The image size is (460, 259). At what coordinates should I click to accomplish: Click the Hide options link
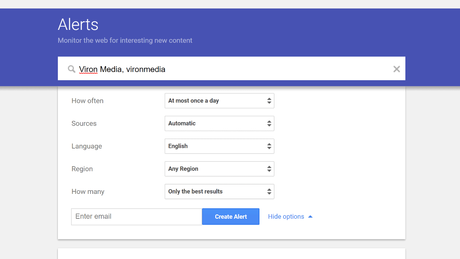pos(290,217)
